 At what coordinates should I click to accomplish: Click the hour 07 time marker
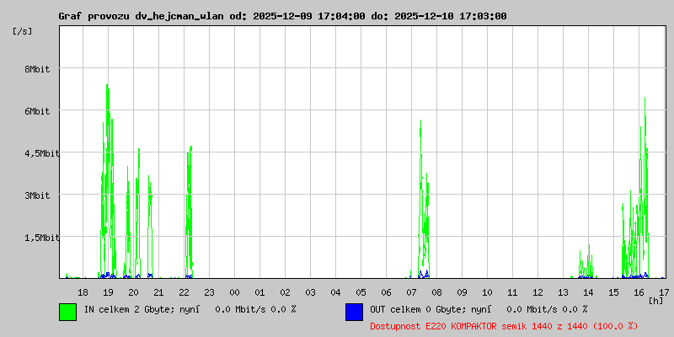(412, 292)
